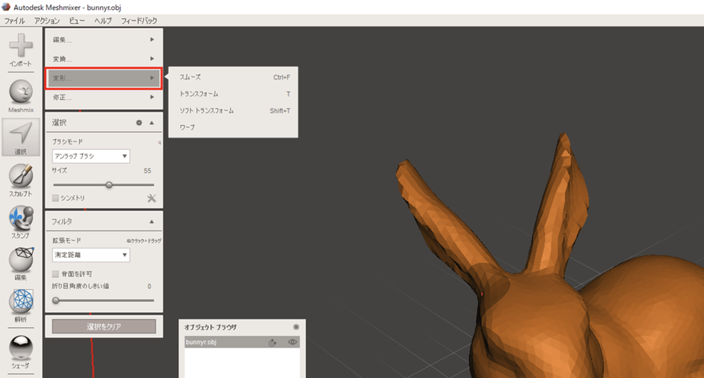This screenshot has width=704, height=378.
Task: Open the expand mode 測定距離 dropdown
Action: [92, 255]
